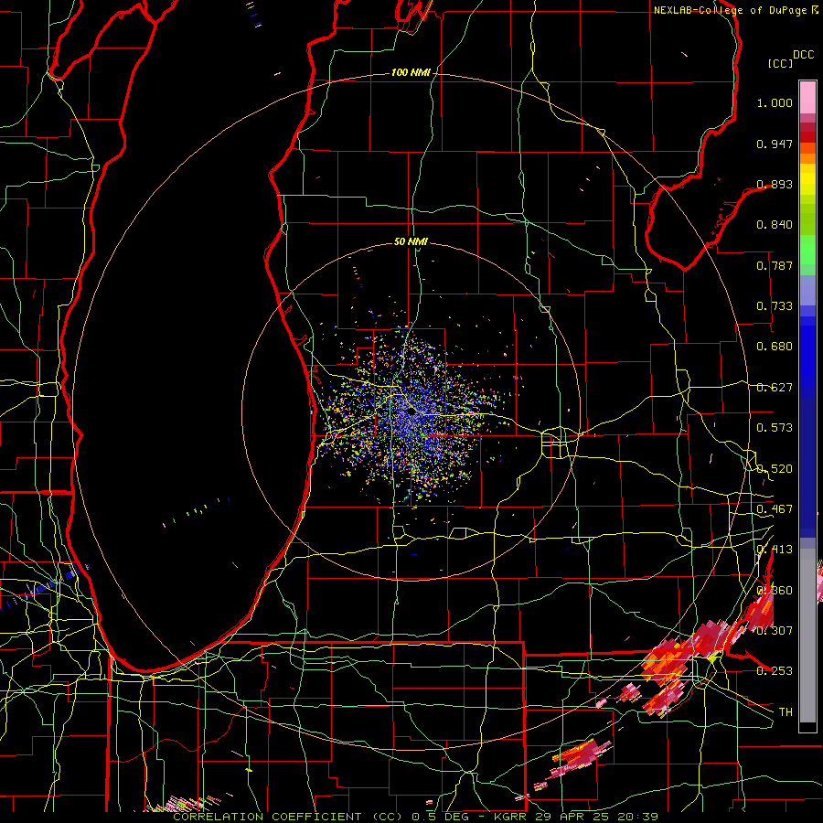
Task: Select the bright green segment of color bar
Action: click(x=807, y=251)
